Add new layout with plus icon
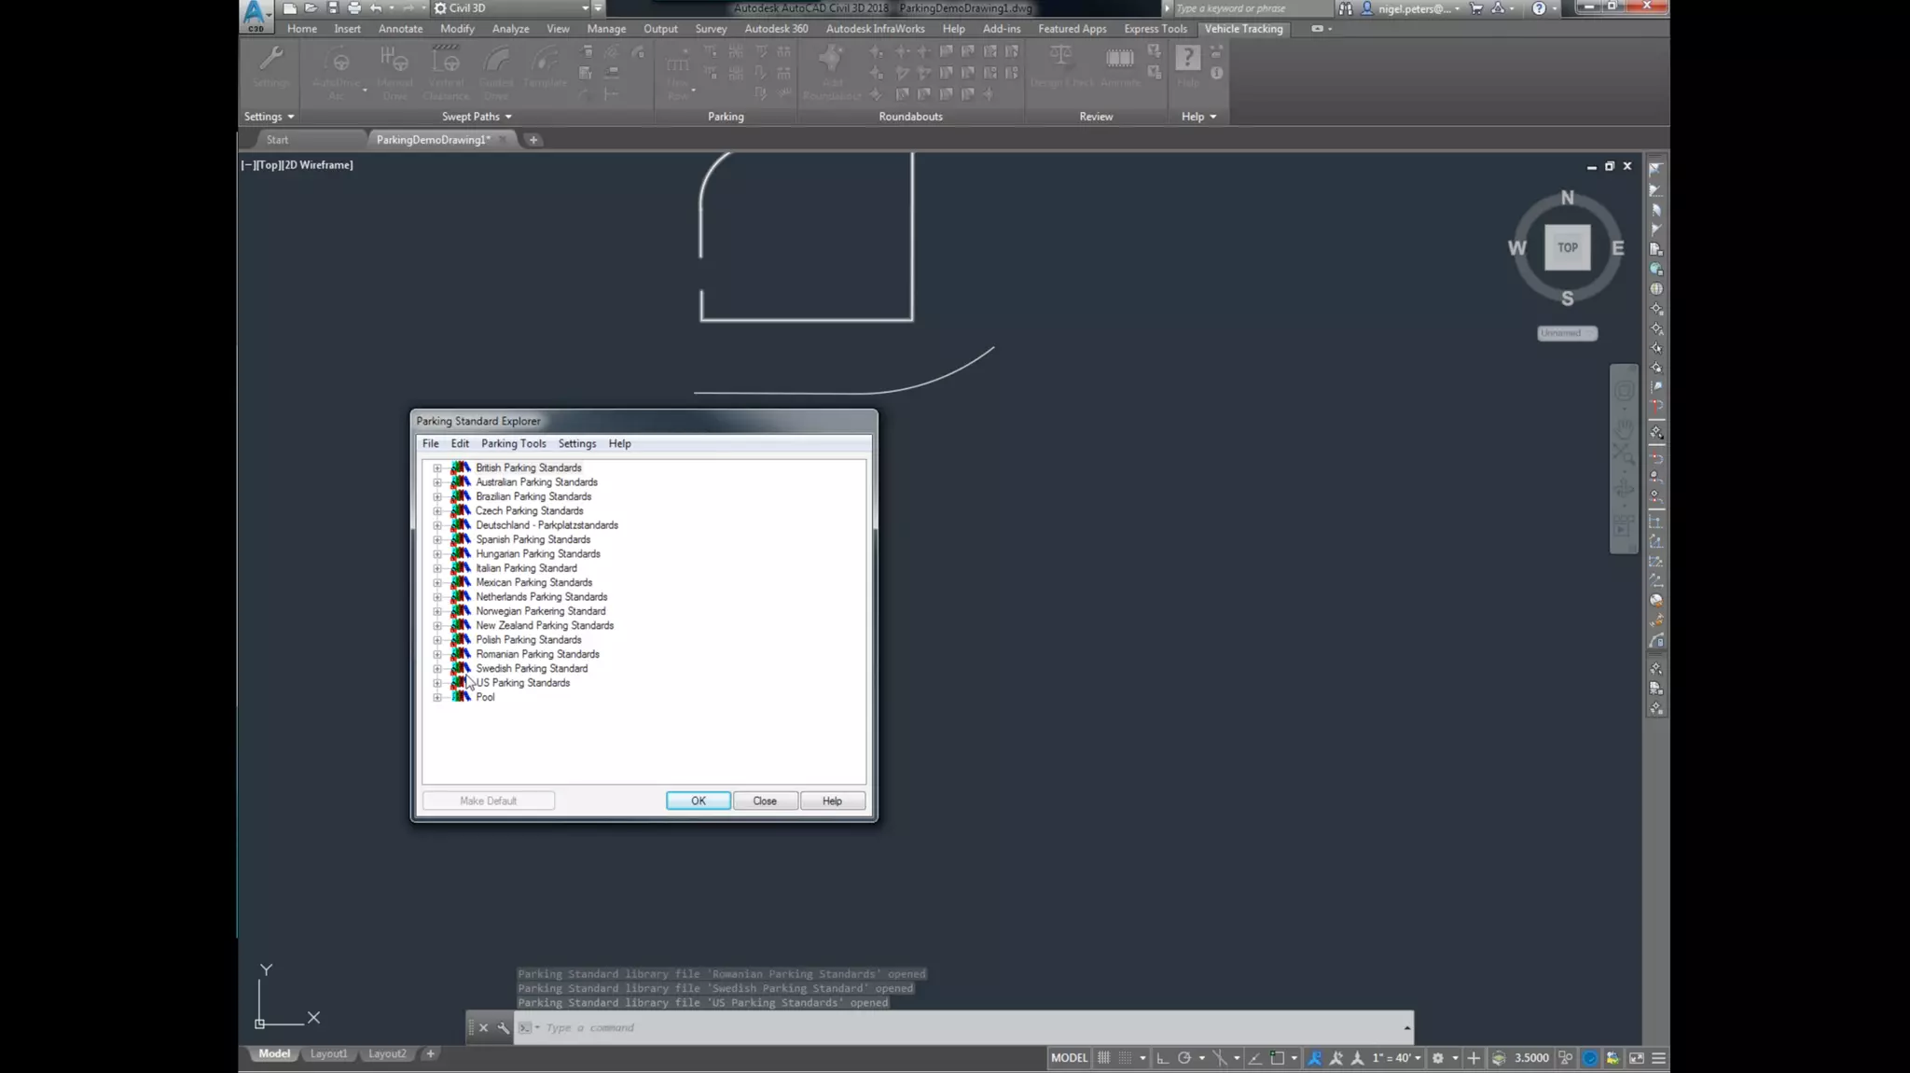The height and width of the screenshot is (1073, 1910). pyautogui.click(x=430, y=1053)
